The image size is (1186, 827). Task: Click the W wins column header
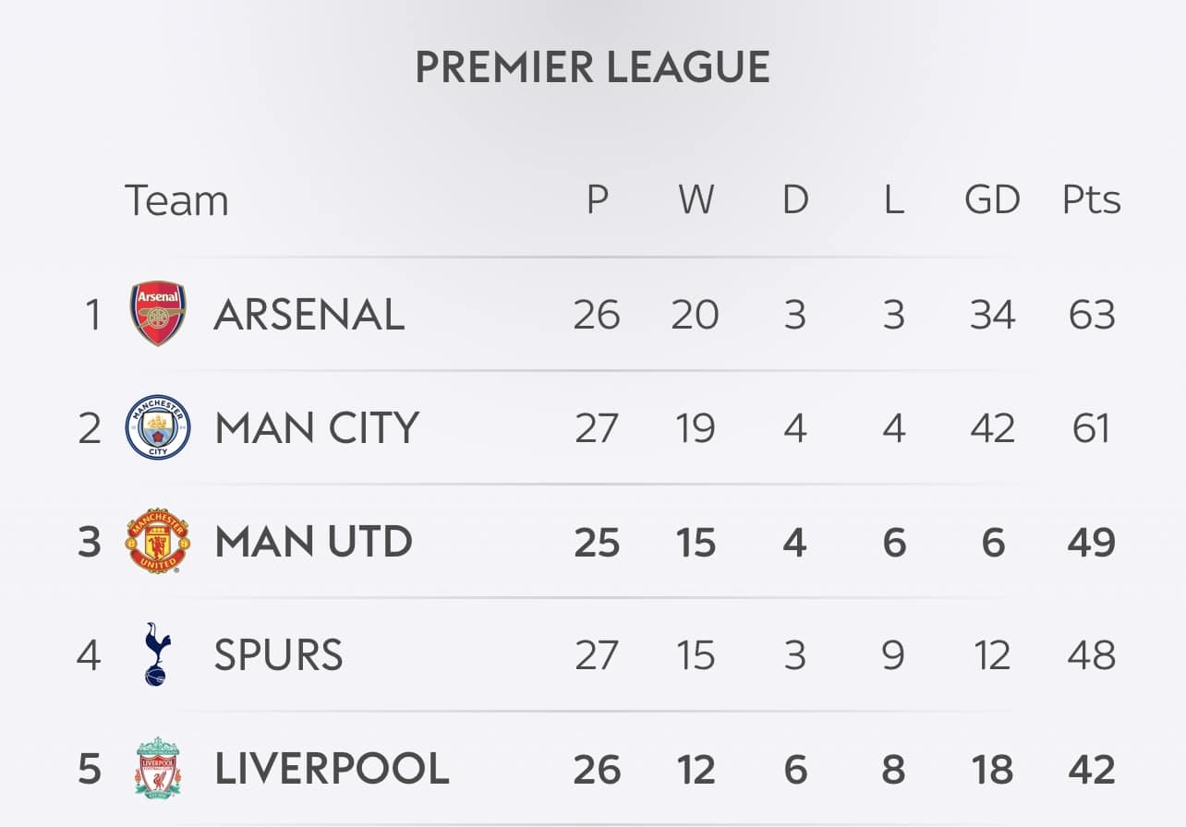[696, 199]
